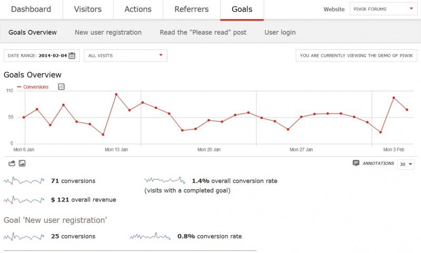
Task: Open New user registration submenu
Action: tap(108, 33)
